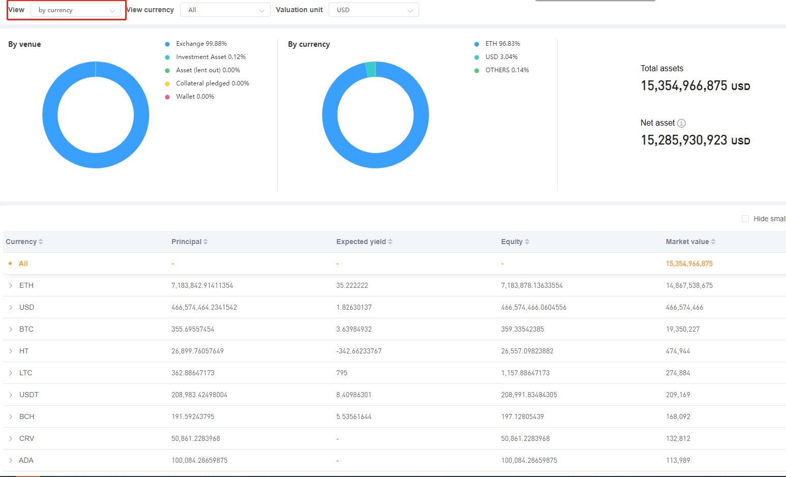Expand the USD currency row
Image resolution: width=786 pixels, height=477 pixels.
[x=11, y=307]
